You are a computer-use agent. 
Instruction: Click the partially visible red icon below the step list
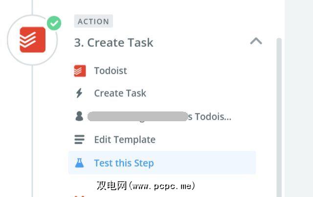tap(79, 195)
